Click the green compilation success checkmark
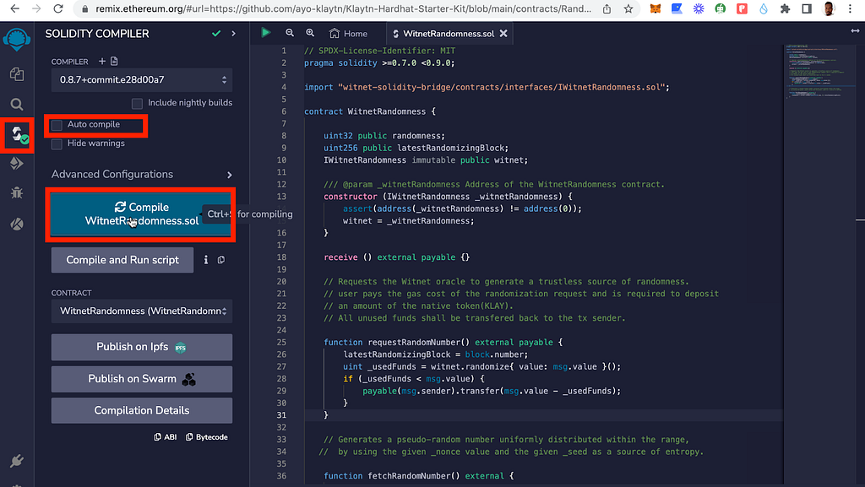865x487 pixels. click(x=216, y=34)
